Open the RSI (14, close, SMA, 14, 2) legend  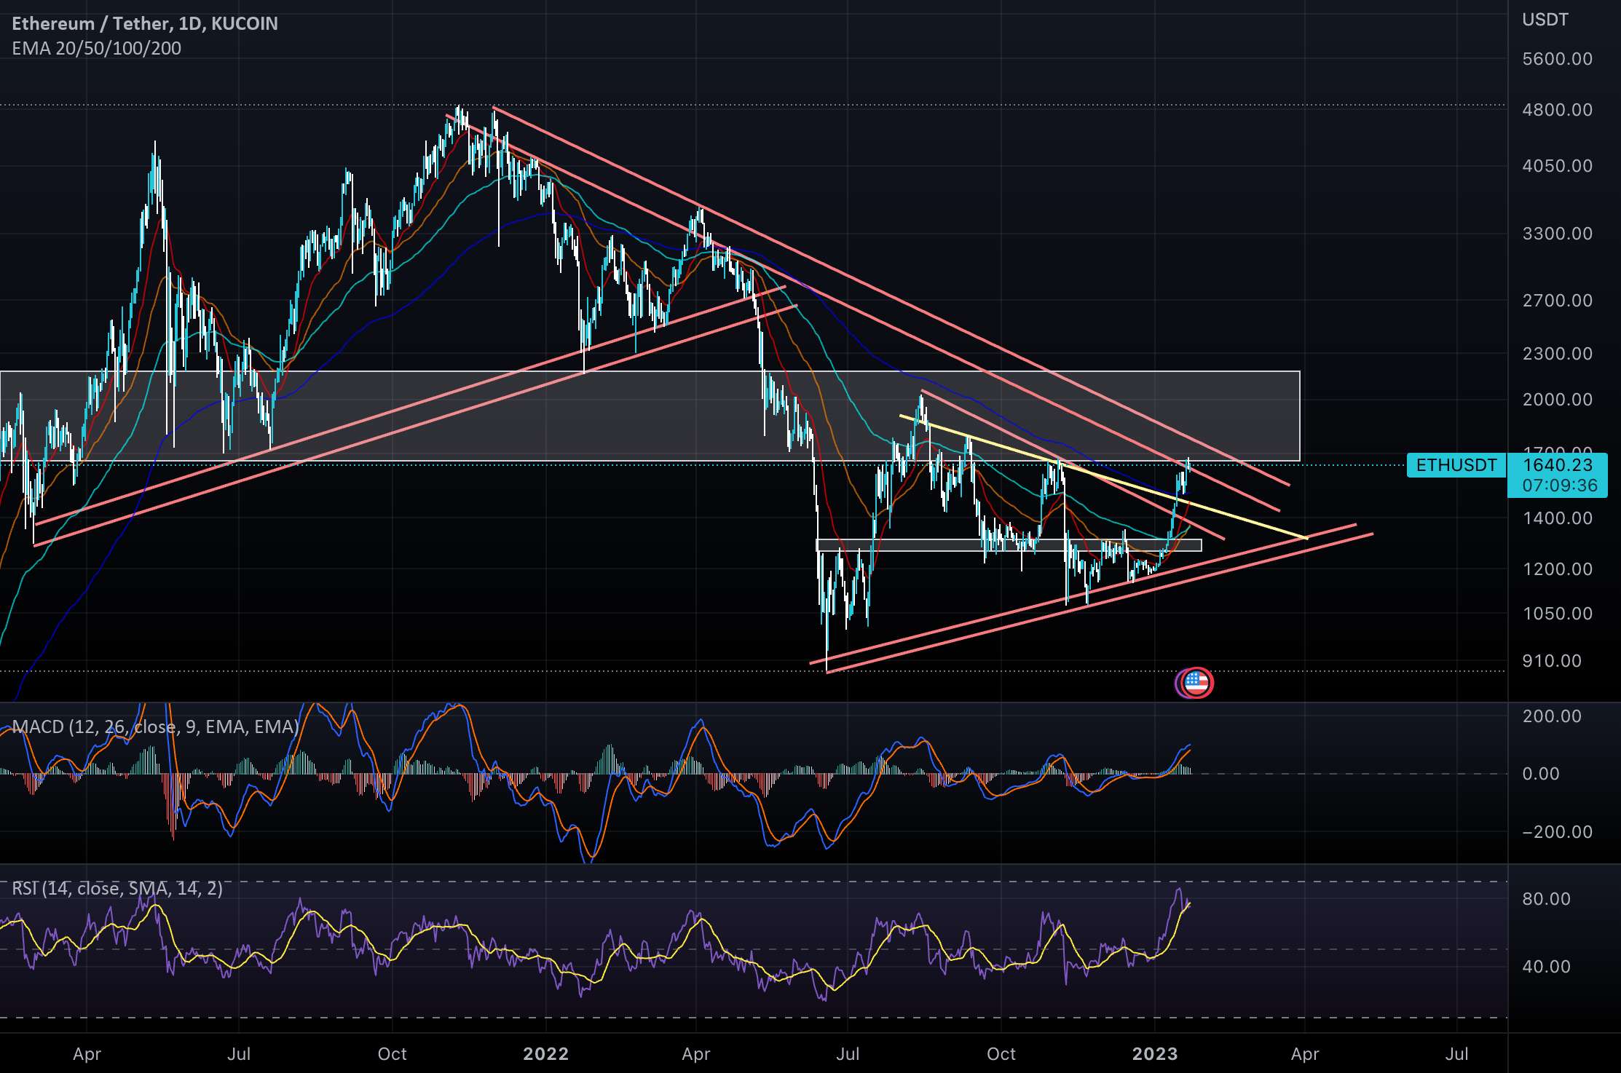click(117, 888)
